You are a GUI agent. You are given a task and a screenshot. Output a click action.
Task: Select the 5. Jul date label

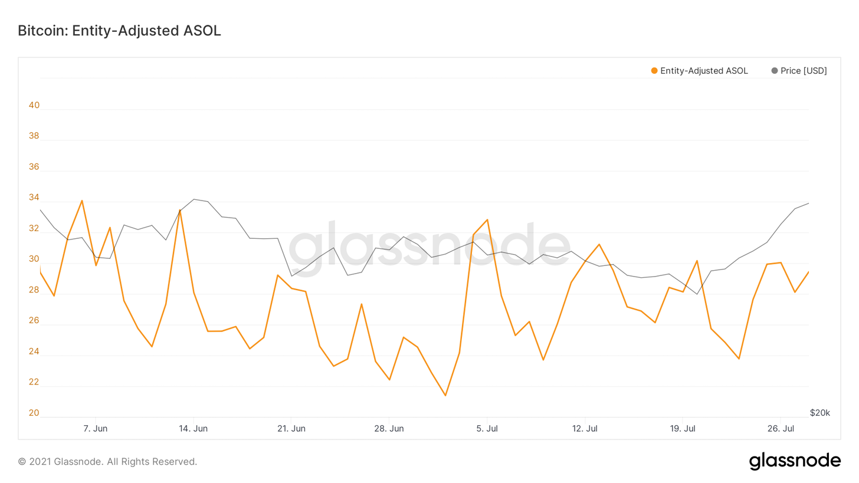click(x=487, y=429)
